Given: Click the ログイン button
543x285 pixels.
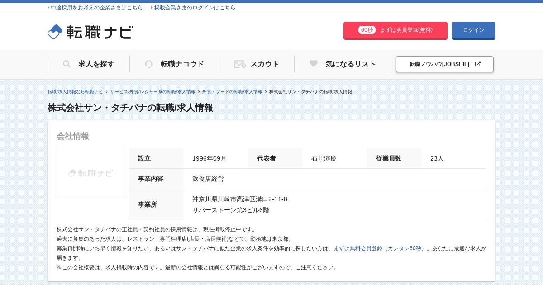Looking at the screenshot, I should click(474, 30).
